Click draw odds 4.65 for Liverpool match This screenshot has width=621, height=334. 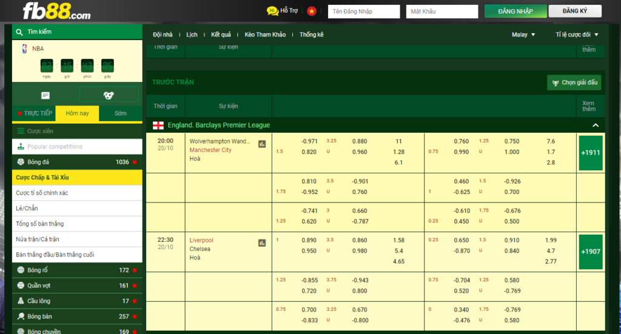399,262
